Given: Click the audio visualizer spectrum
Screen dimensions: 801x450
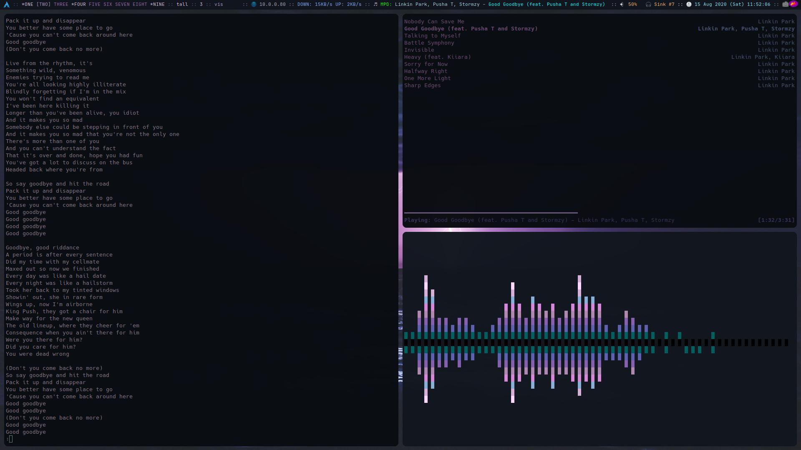Looking at the screenshot, I should tap(599, 339).
